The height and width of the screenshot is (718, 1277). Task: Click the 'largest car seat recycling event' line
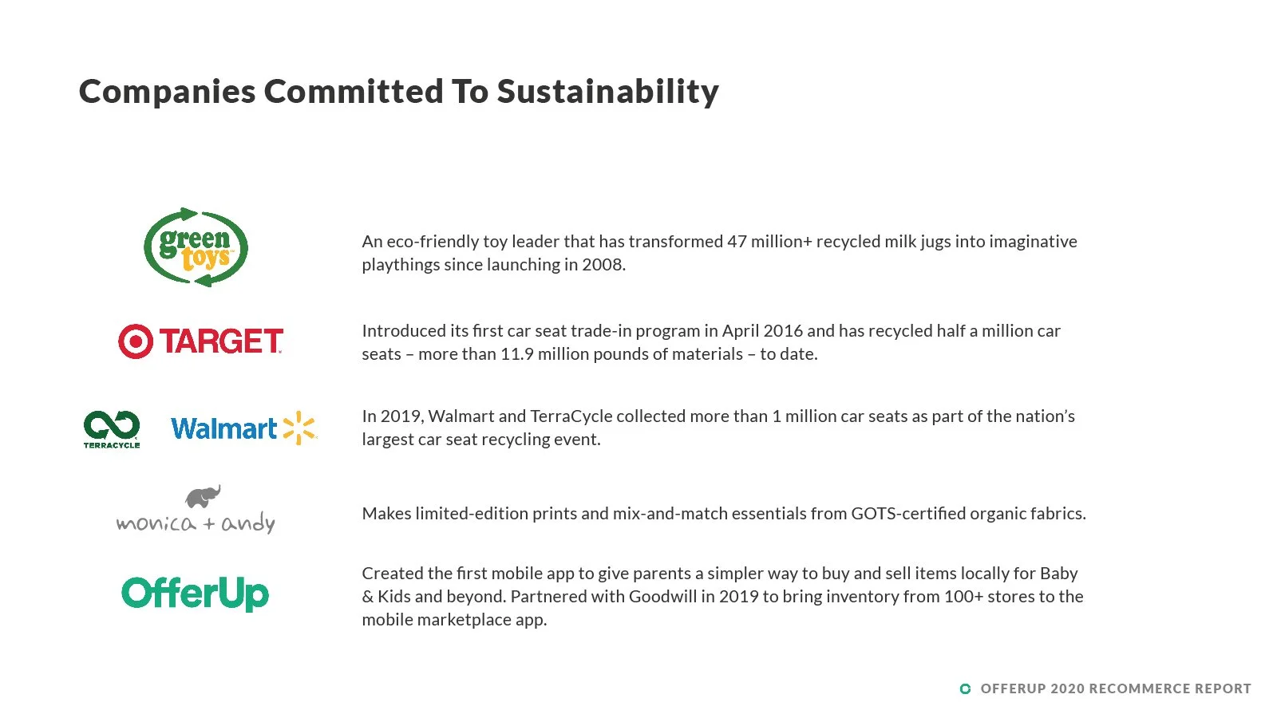click(481, 440)
